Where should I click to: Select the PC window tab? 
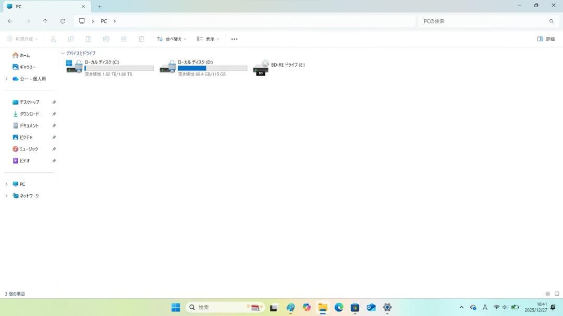click(x=46, y=6)
